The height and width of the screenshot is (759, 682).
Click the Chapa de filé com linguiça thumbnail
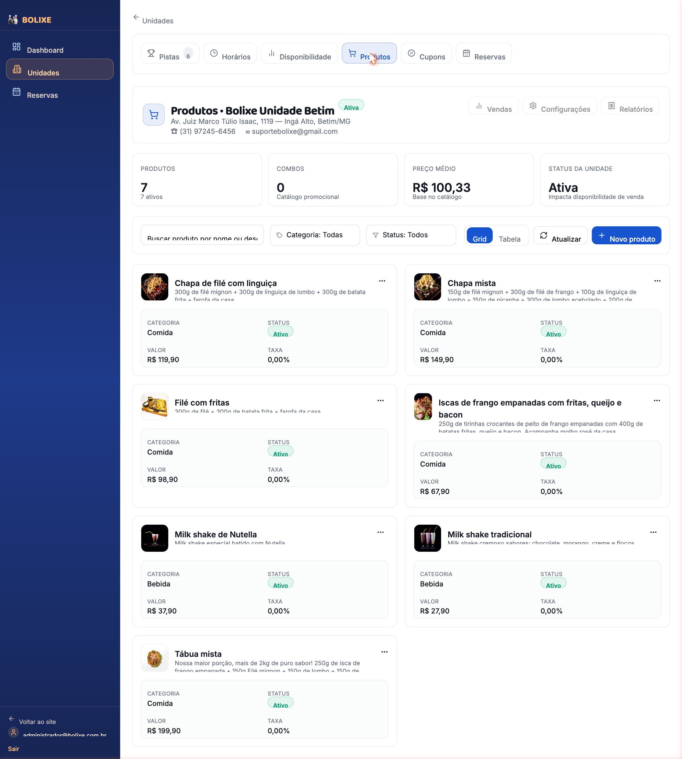[x=155, y=287]
